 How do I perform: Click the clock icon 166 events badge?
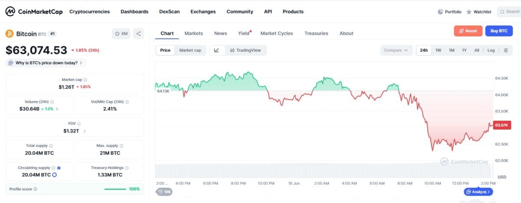tap(164, 191)
